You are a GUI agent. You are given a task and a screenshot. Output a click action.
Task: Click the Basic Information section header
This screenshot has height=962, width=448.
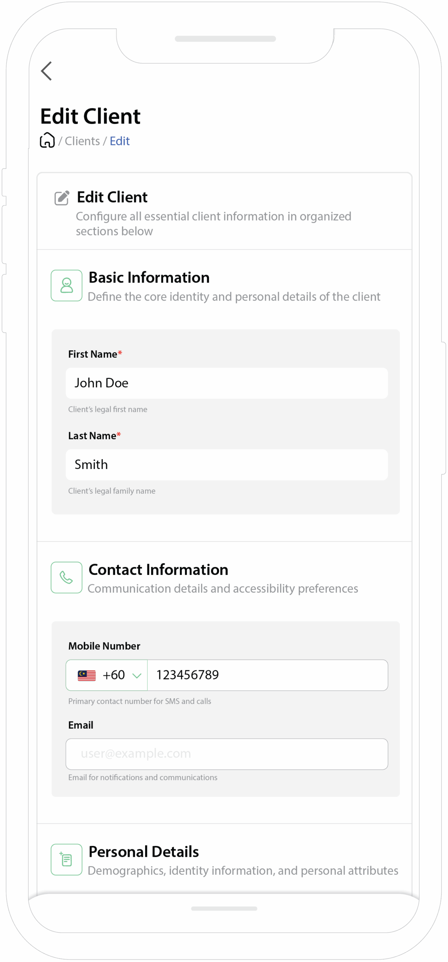pyautogui.click(x=149, y=277)
